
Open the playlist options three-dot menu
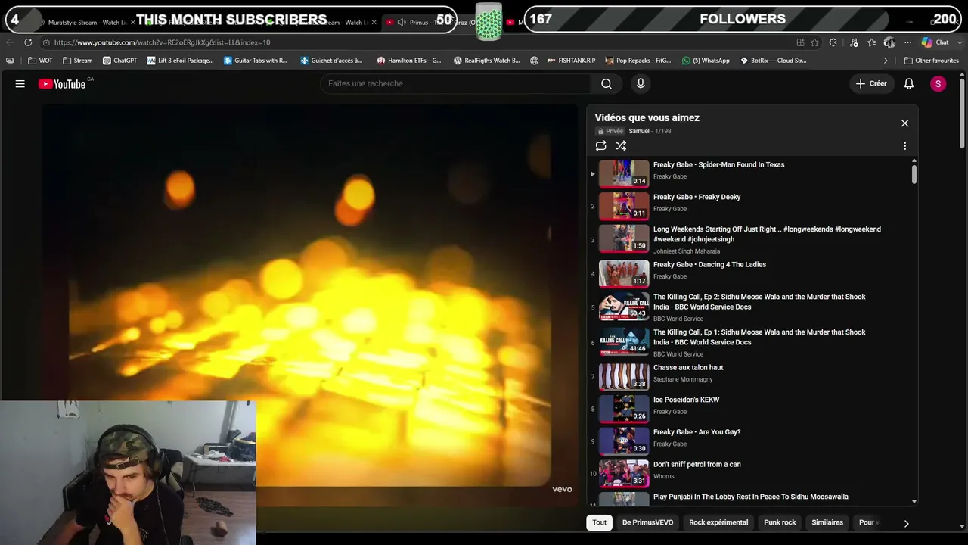coord(904,146)
